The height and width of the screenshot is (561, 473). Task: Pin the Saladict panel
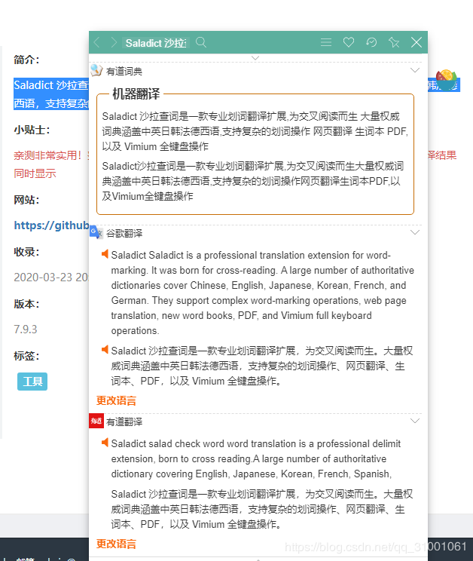point(394,42)
